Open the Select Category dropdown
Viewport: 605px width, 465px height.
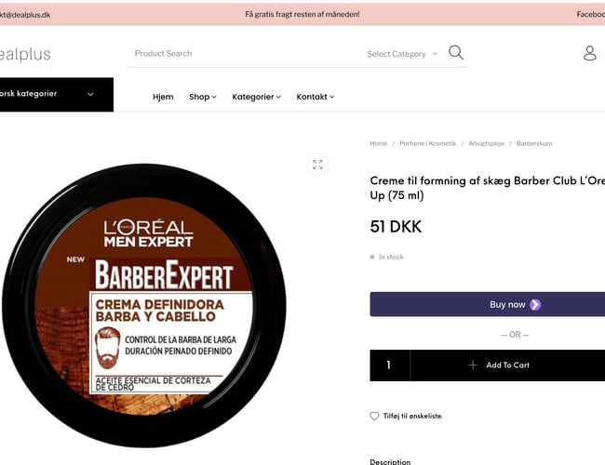(402, 54)
